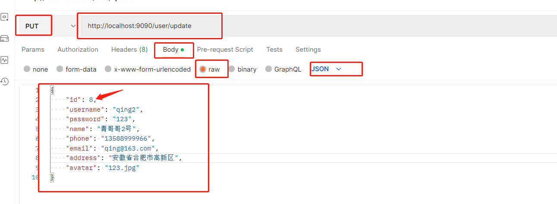Click the closing brace on line 10
Image resolution: width=557 pixels, height=204 pixels.
point(52,177)
